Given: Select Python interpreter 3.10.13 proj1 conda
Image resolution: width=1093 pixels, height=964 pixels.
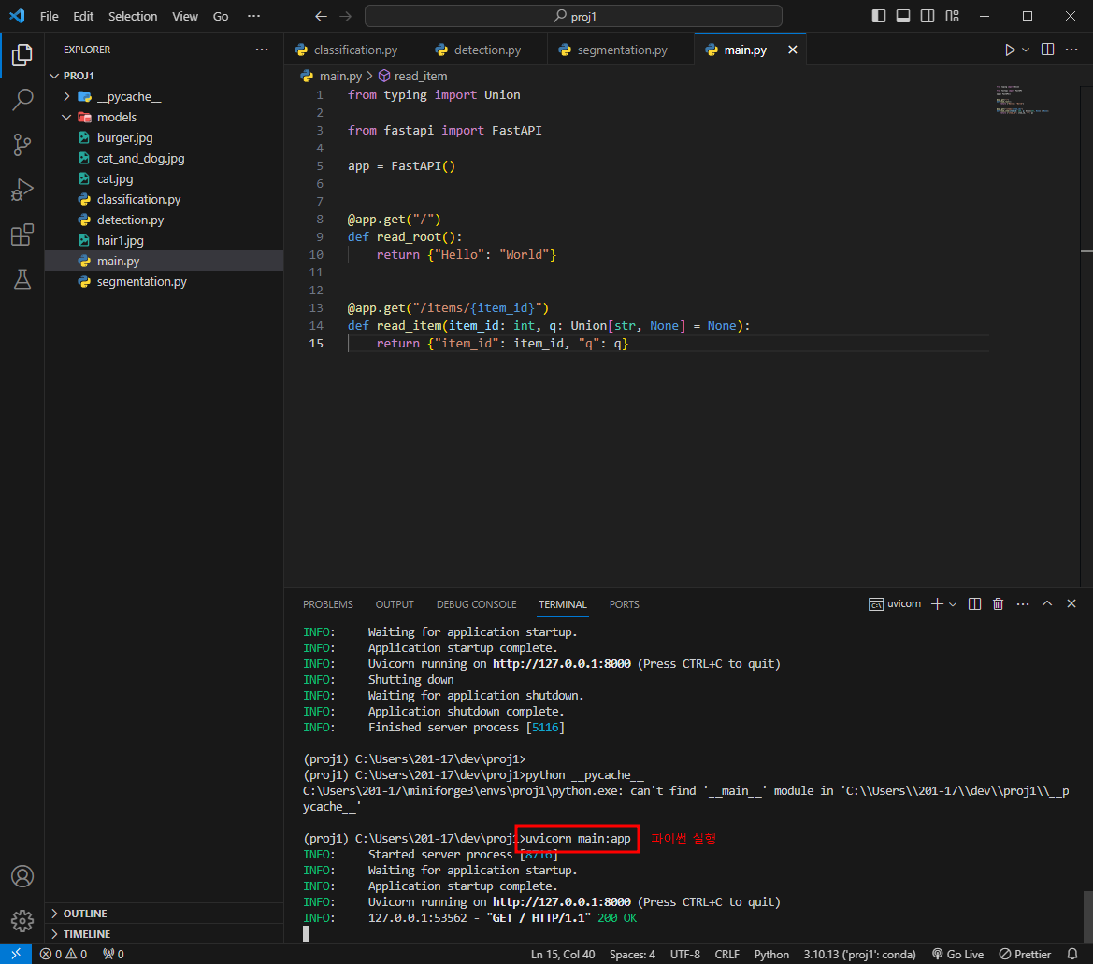Looking at the screenshot, I should point(859,955).
